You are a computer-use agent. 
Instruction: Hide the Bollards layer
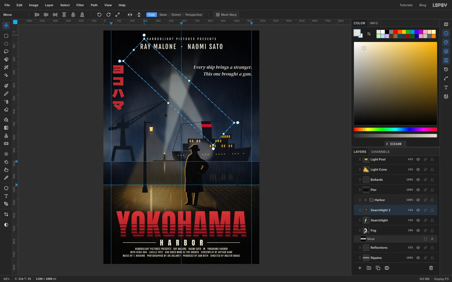coord(418,180)
